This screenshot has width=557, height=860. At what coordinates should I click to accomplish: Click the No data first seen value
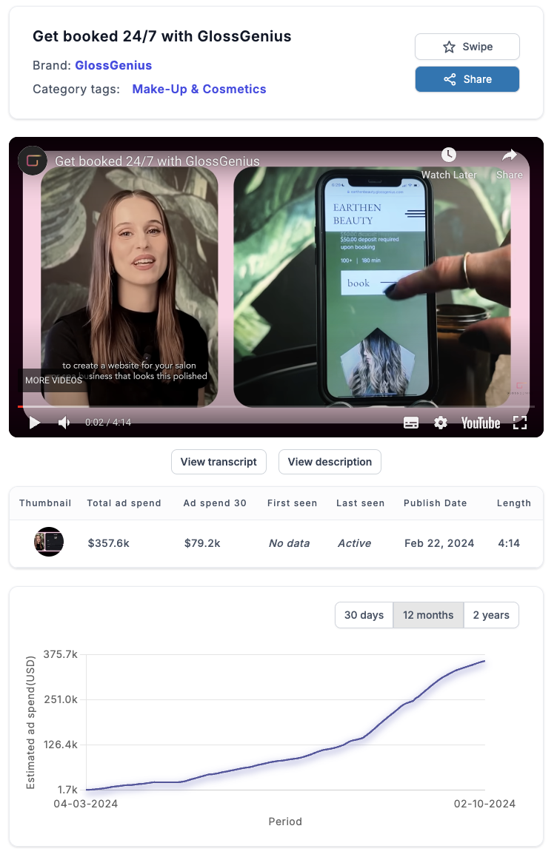coord(289,543)
